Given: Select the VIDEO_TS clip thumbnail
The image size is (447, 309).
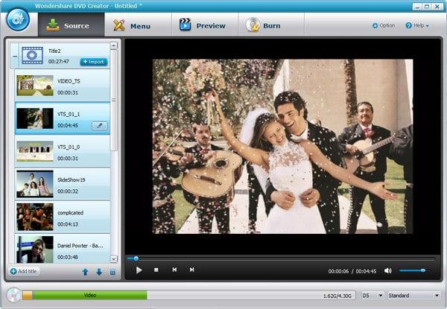Looking at the screenshot, I should [35, 86].
